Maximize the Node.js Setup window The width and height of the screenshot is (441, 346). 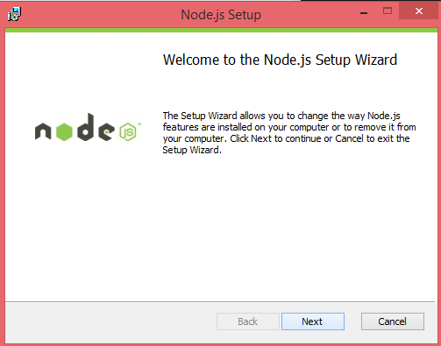(388, 11)
